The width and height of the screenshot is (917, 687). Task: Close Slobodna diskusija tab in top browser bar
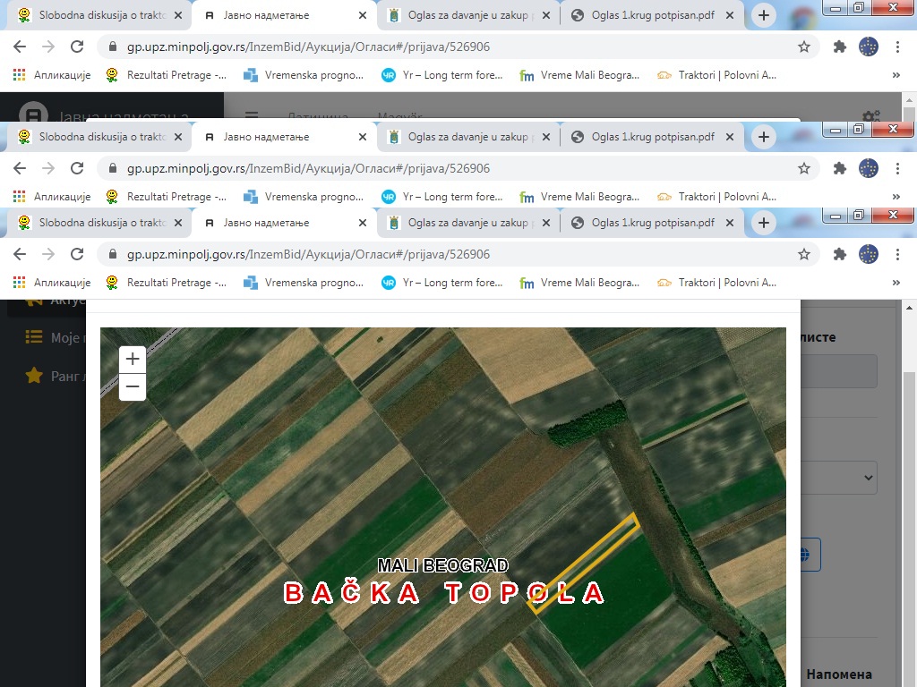(178, 15)
